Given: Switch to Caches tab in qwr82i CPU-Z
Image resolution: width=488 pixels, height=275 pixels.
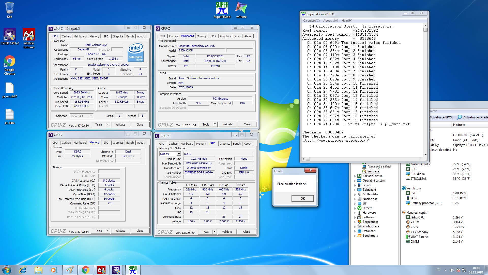Looking at the screenshot, I should pyautogui.click(x=66, y=36).
